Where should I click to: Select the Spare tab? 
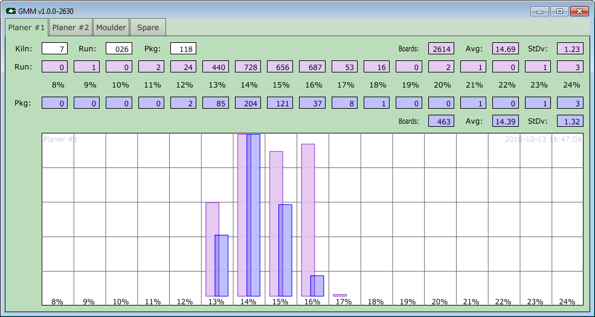click(148, 28)
